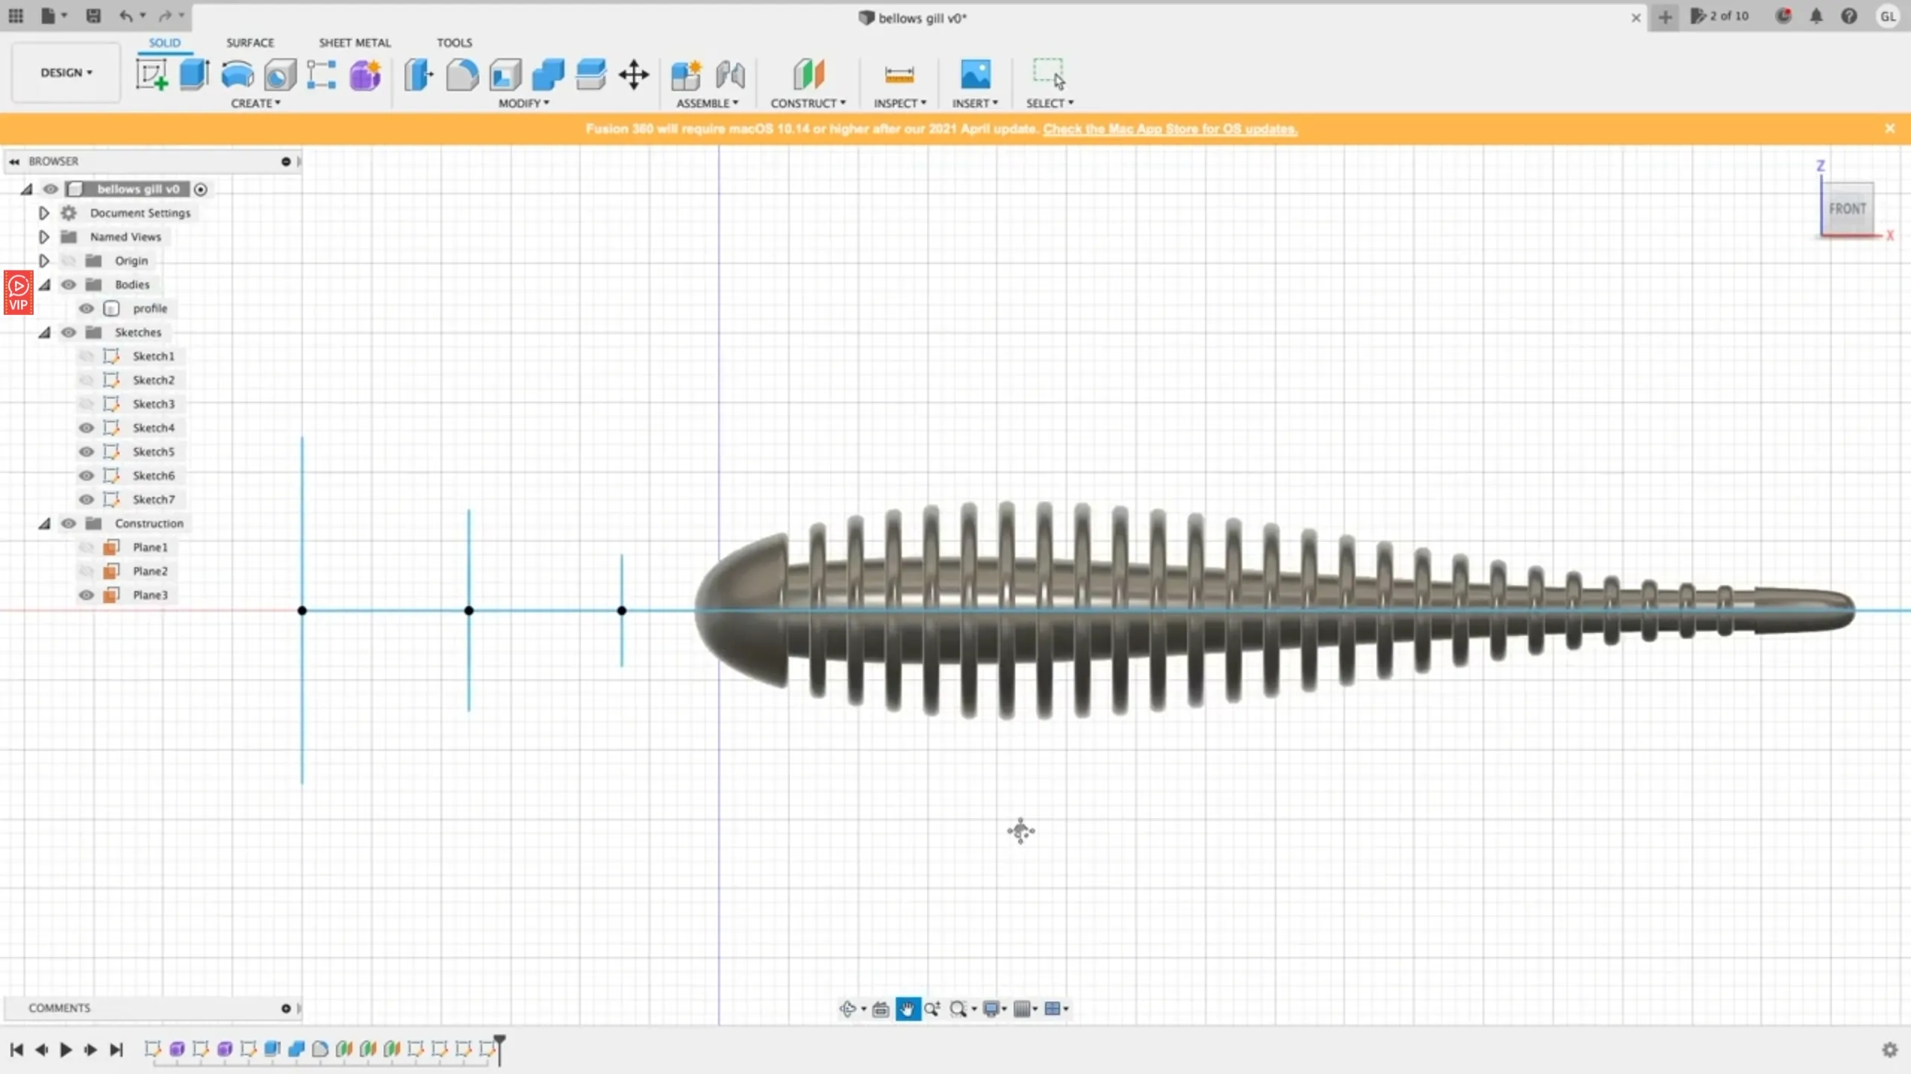1911x1074 pixels.
Task: Switch to the SURFACE tab
Action: [x=250, y=43]
